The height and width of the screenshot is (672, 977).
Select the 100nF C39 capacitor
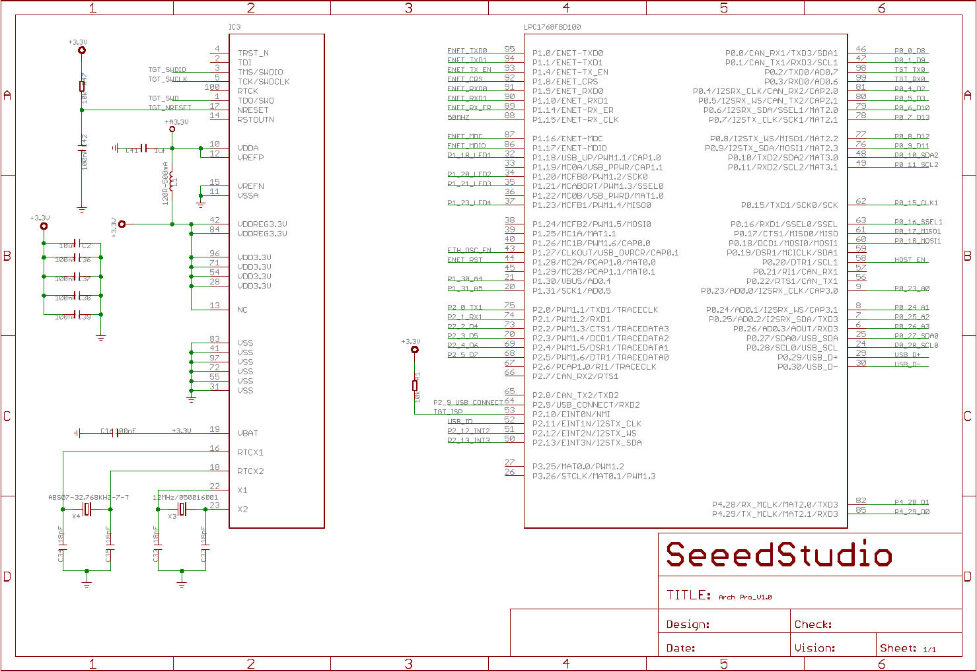coord(77,315)
